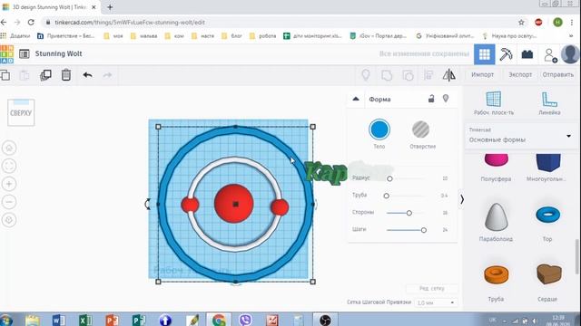Click the Edit grid (Ред. сетку) button

click(432, 288)
